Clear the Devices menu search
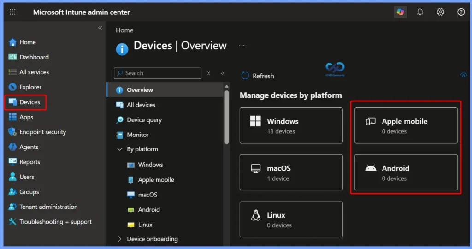The height and width of the screenshot is (249, 472). [x=209, y=73]
